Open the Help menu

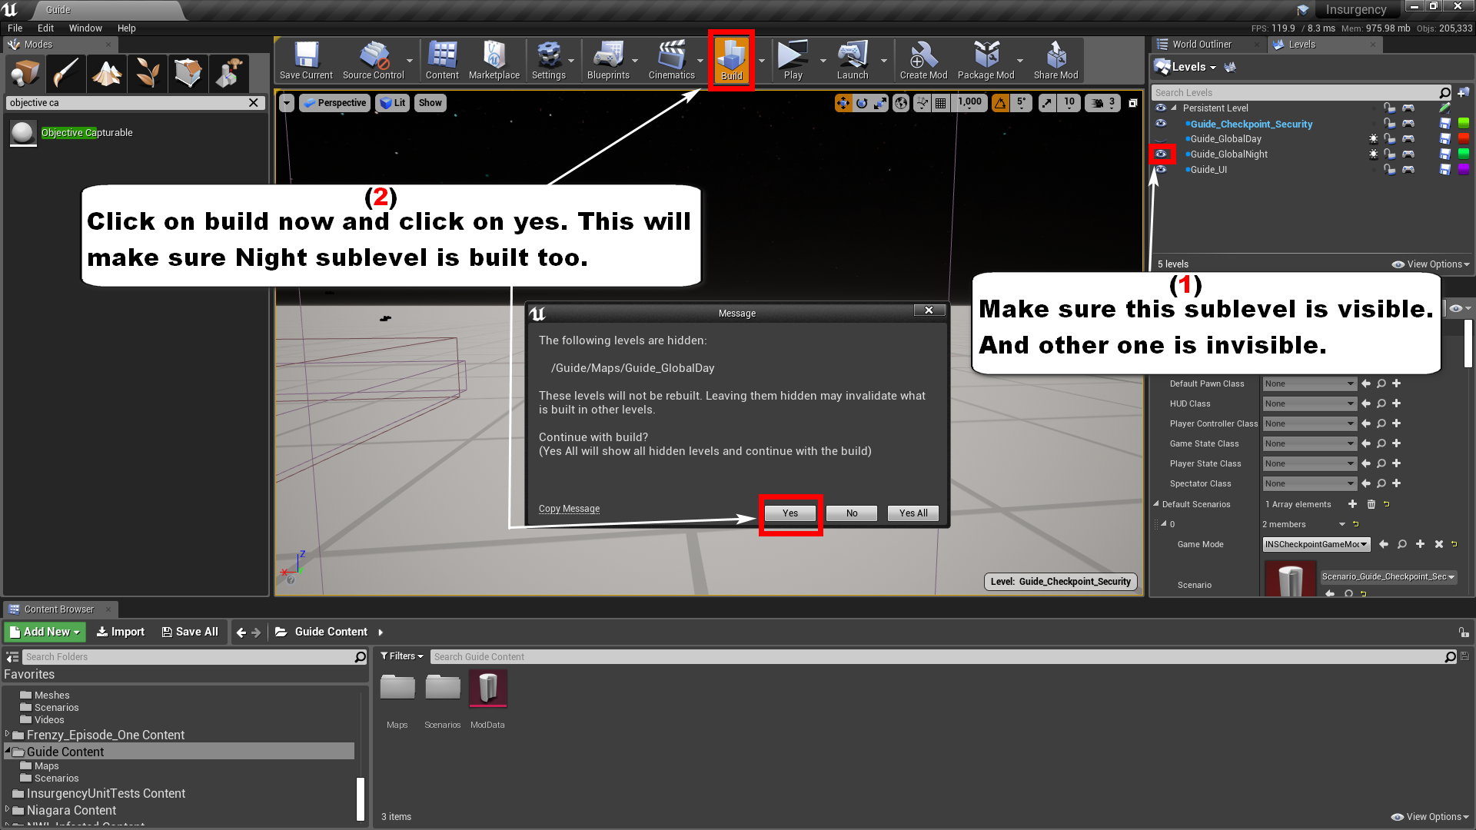click(127, 28)
